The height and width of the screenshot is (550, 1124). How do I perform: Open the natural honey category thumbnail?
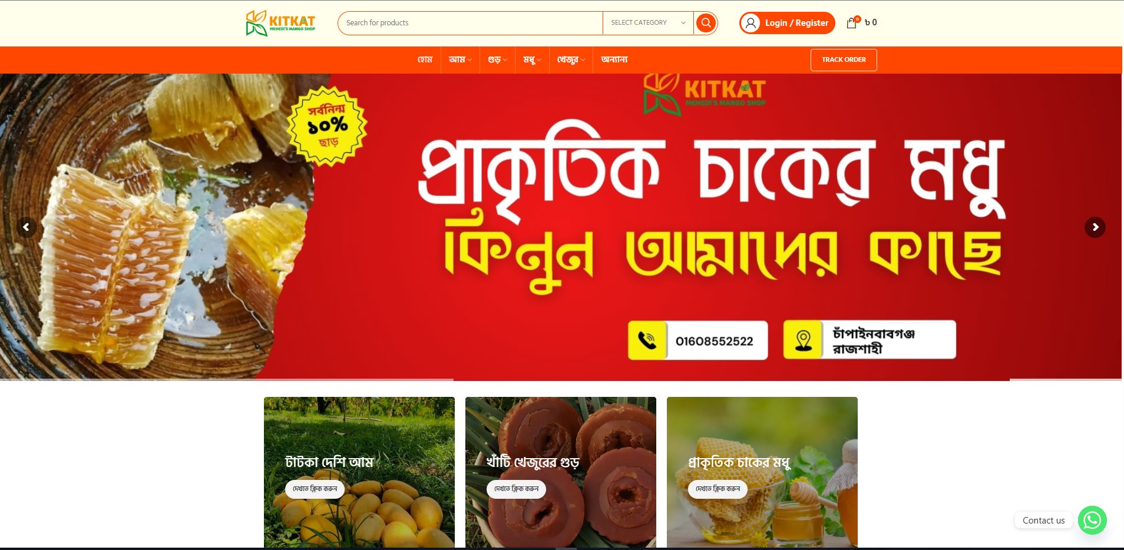pos(762,472)
